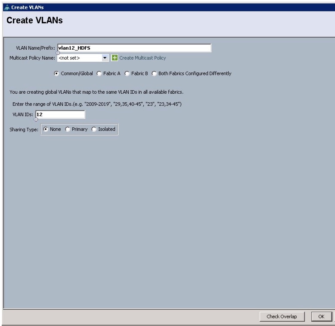Click the Create Multicast Policy link

click(143, 58)
